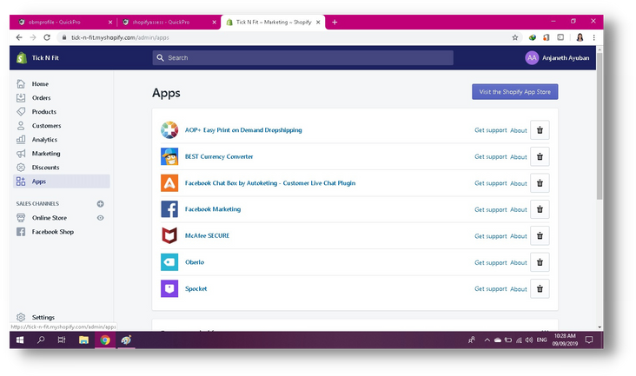Screen dimensions: 636x376
Task: Open Windows taskbar search
Action: pos(41,340)
